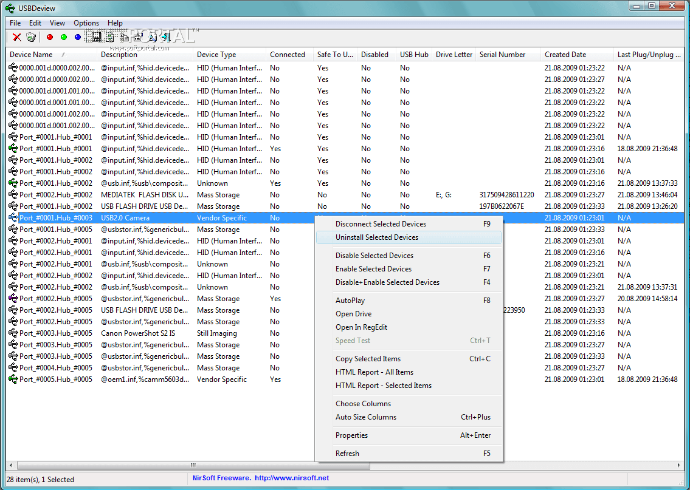The width and height of the screenshot is (690, 490).
Task: Click green USB icon of Port_#0001.Hub_#0001 row
Action: tap(13, 149)
